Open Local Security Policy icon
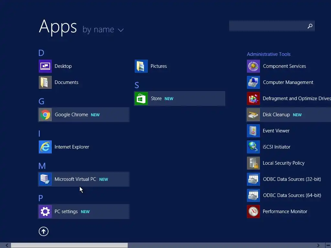Image resolution: width=331 pixels, height=248 pixels. click(x=253, y=163)
